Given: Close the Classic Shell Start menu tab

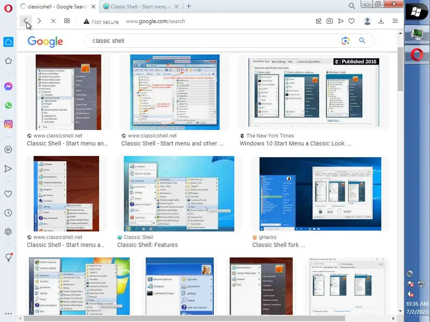Looking at the screenshot, I should [x=177, y=7].
